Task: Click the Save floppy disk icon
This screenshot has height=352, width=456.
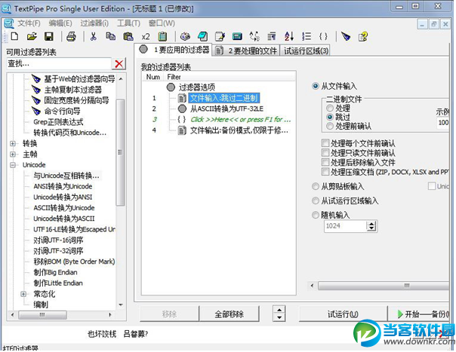Action: [x=48, y=36]
